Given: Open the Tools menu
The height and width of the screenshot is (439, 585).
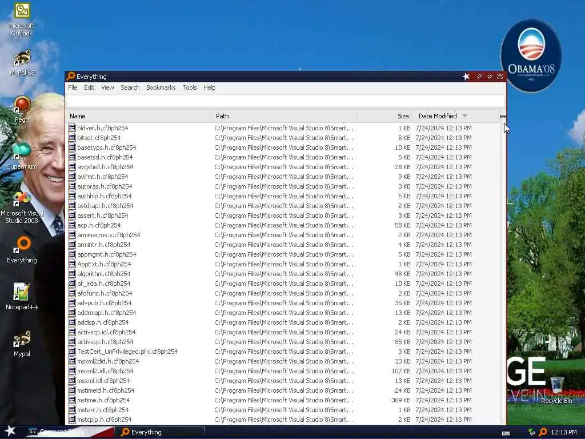Looking at the screenshot, I should click(190, 87).
